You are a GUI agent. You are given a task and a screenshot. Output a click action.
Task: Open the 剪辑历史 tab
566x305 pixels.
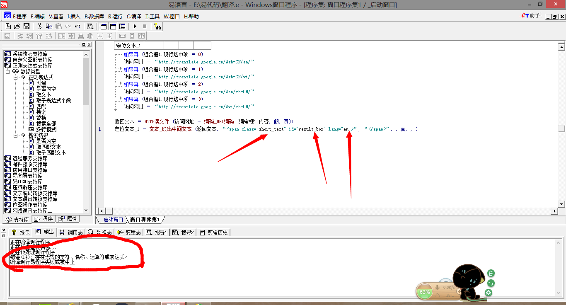click(214, 232)
